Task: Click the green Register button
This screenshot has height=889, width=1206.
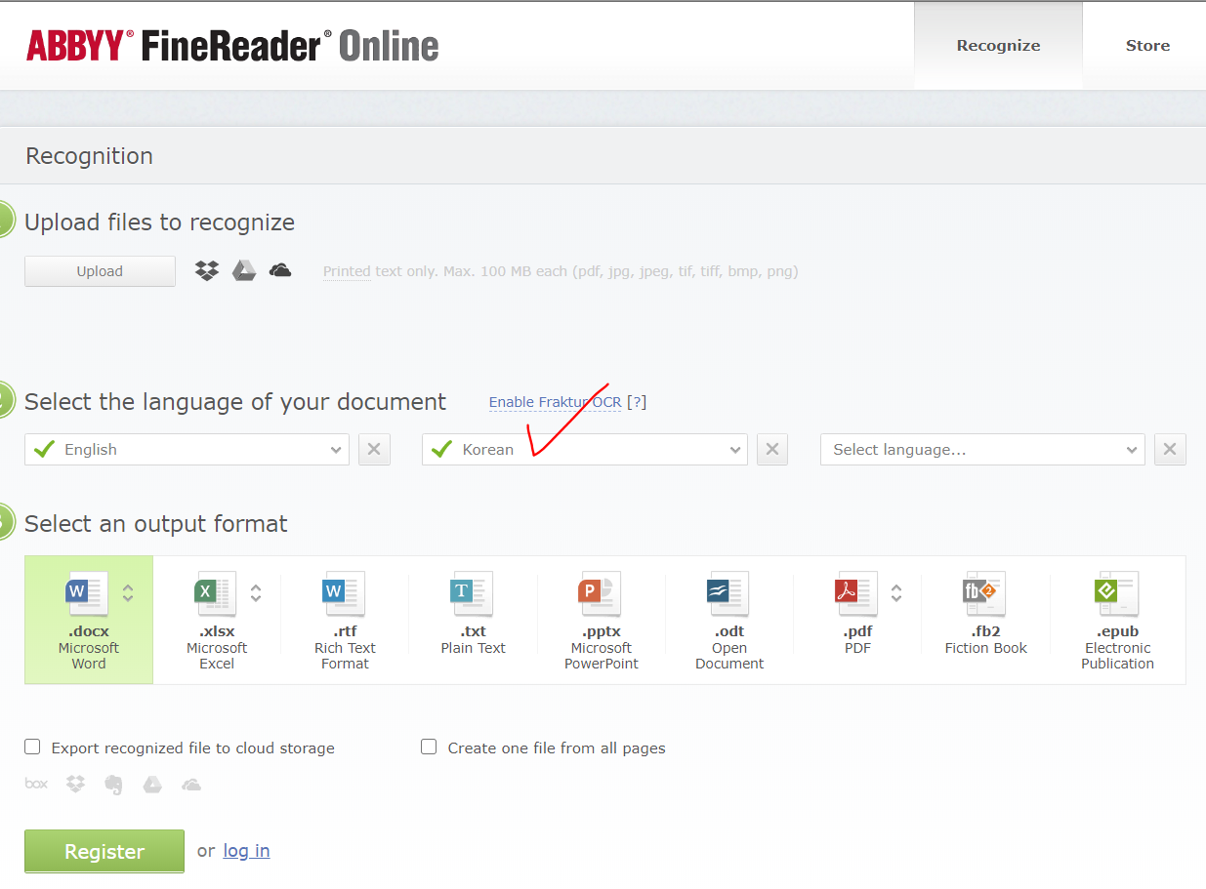Action: coord(104,851)
